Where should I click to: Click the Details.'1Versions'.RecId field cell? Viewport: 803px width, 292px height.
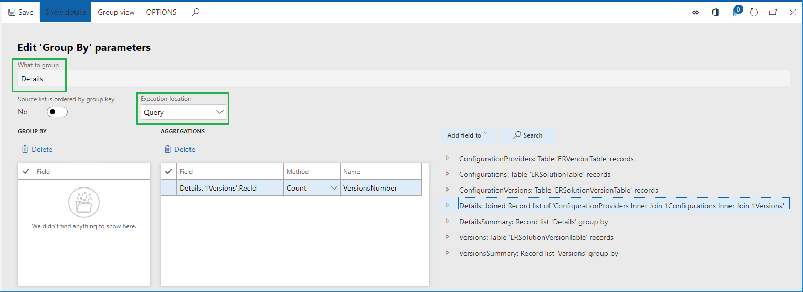[230, 187]
